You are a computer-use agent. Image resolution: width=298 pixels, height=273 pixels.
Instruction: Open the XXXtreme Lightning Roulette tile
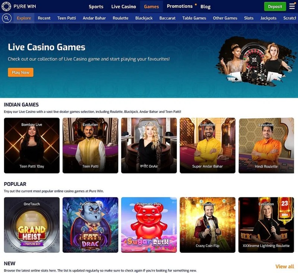[x=266, y=225]
